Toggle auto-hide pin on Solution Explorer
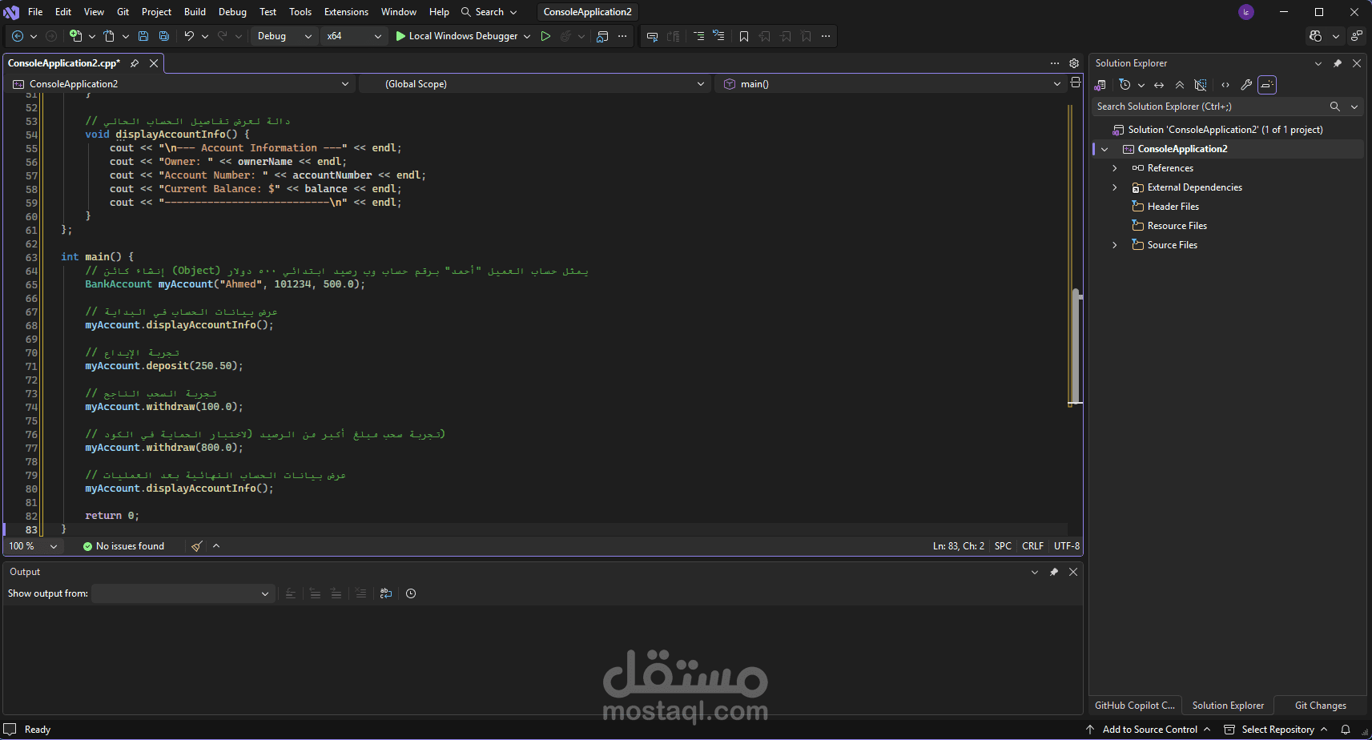The width and height of the screenshot is (1372, 740). point(1337,63)
